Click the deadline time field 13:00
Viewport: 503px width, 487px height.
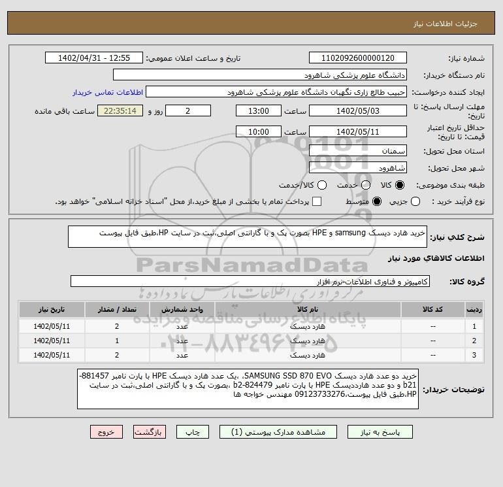pyautogui.click(x=259, y=110)
